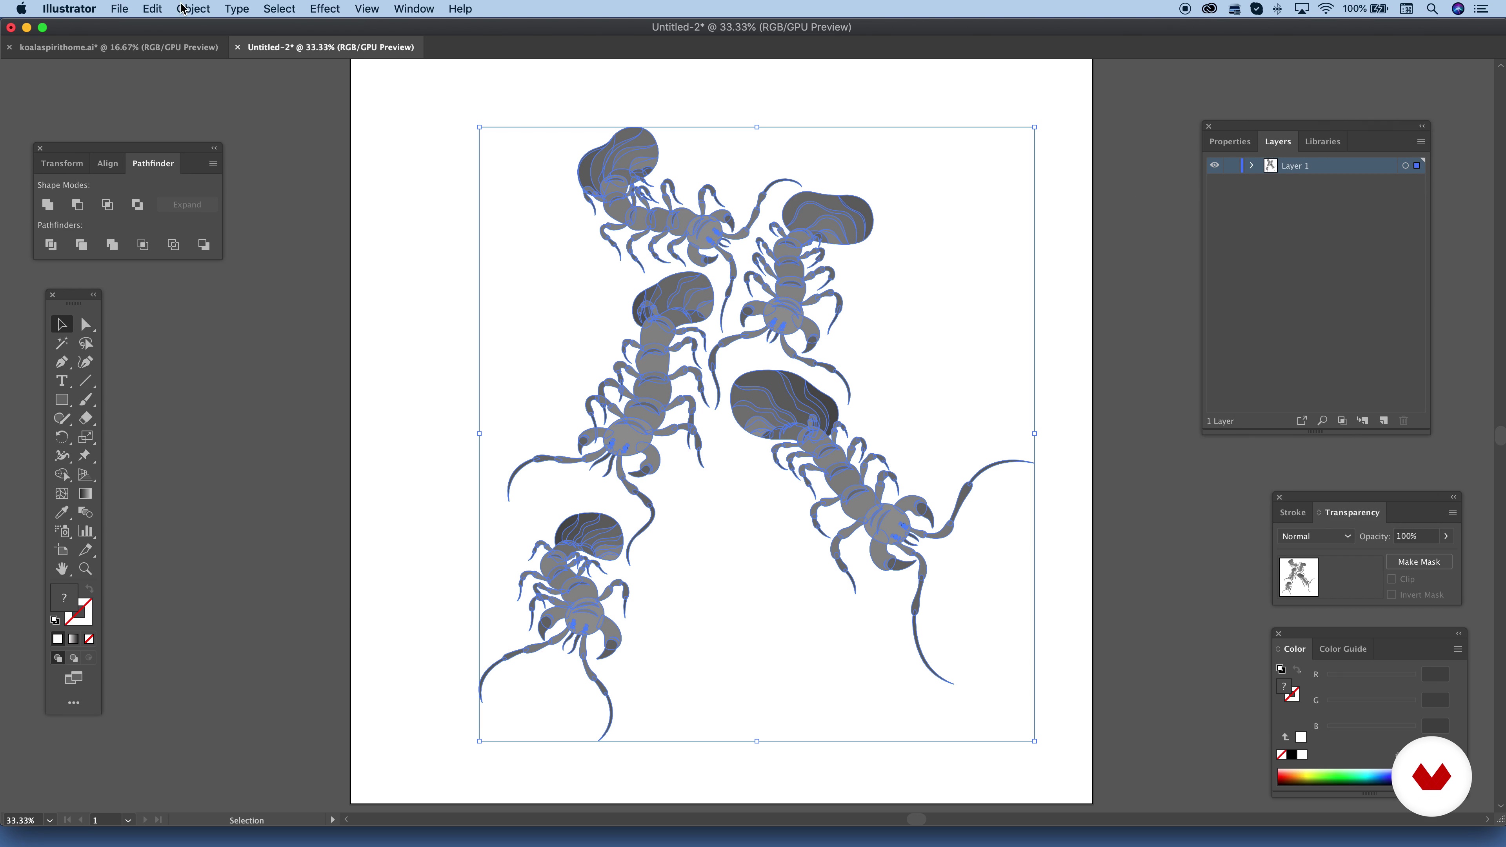Screen dimensions: 1506x847
Task: Open the artboard number dropdown
Action: tap(128, 820)
